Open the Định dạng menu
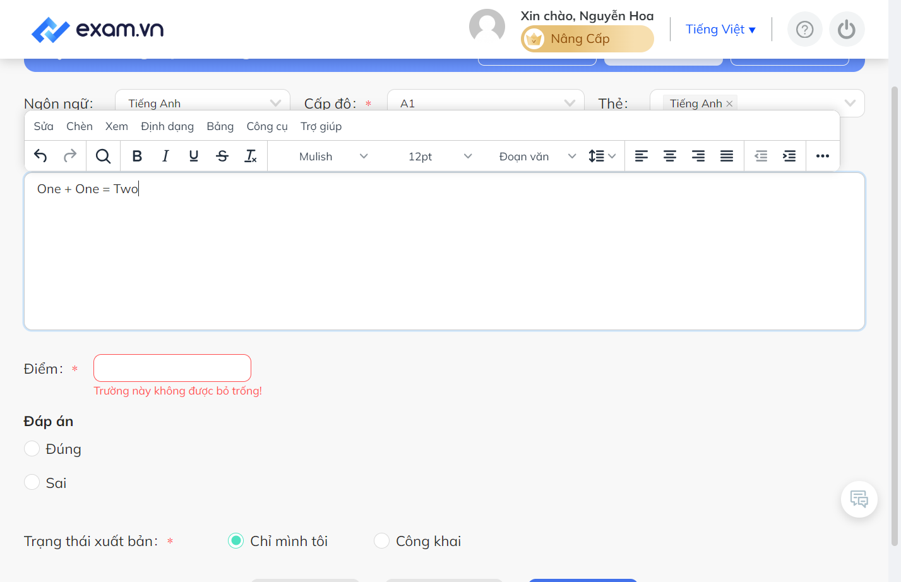Screen dimensions: 901x582 click(167, 126)
